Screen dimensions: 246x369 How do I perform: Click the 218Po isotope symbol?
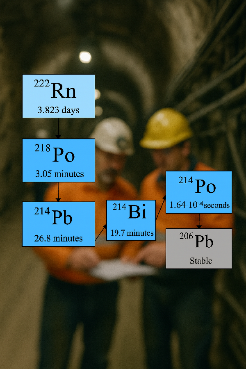(x=55, y=155)
